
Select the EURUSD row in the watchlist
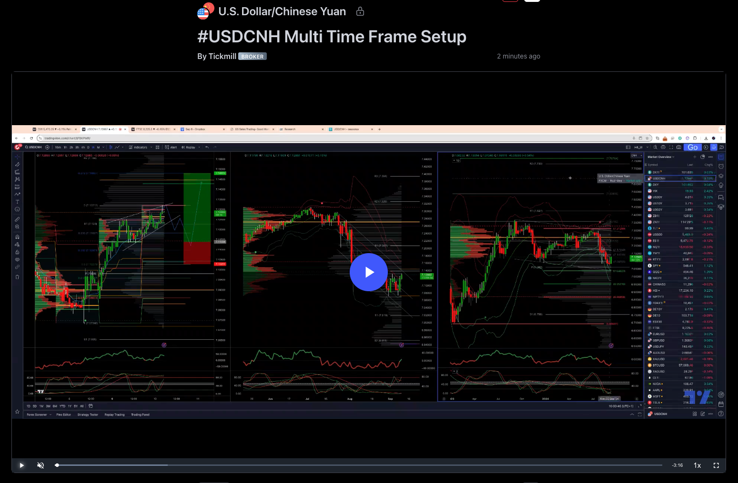680,334
